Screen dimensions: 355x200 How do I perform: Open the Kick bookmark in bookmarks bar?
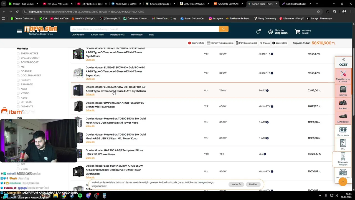tap(43, 18)
